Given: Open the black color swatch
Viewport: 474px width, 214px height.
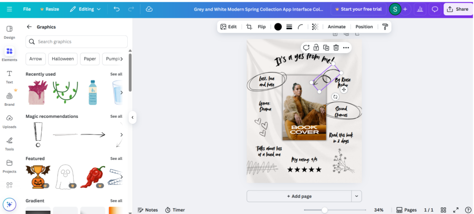Looking at the screenshot, I should tap(278, 27).
